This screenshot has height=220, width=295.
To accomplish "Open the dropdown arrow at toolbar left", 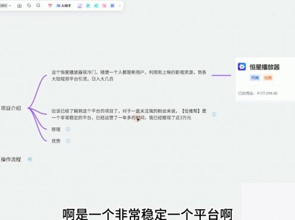I will tap(10, 5).
